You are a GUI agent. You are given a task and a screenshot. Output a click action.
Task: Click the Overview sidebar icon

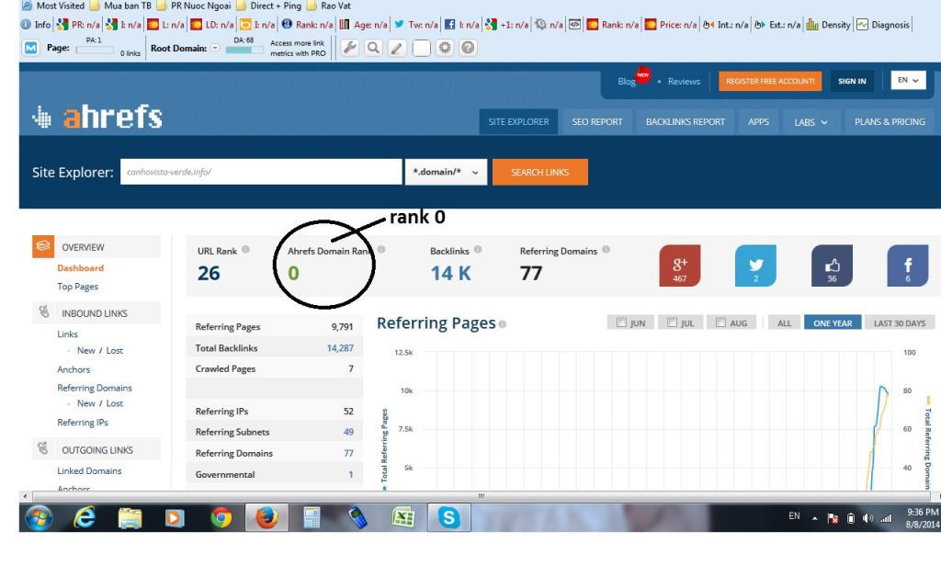tap(43, 246)
